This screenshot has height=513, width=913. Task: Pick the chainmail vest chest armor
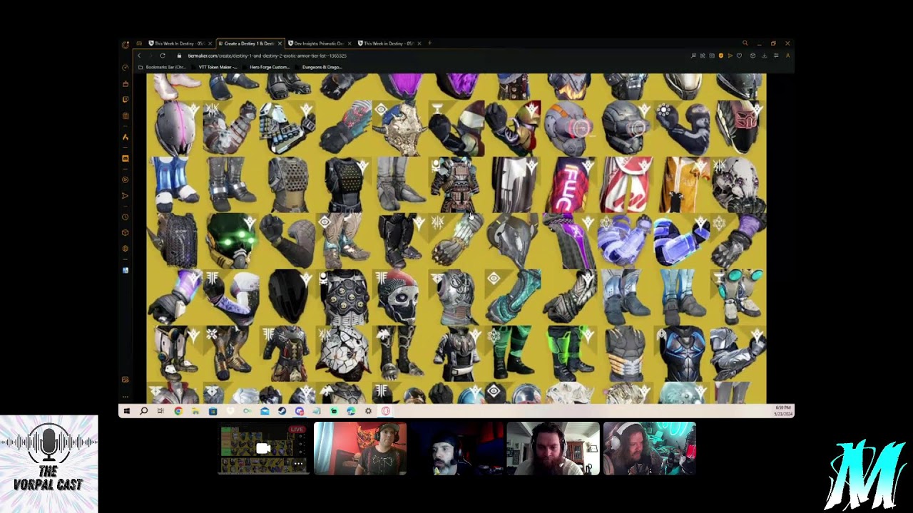pos(287,185)
